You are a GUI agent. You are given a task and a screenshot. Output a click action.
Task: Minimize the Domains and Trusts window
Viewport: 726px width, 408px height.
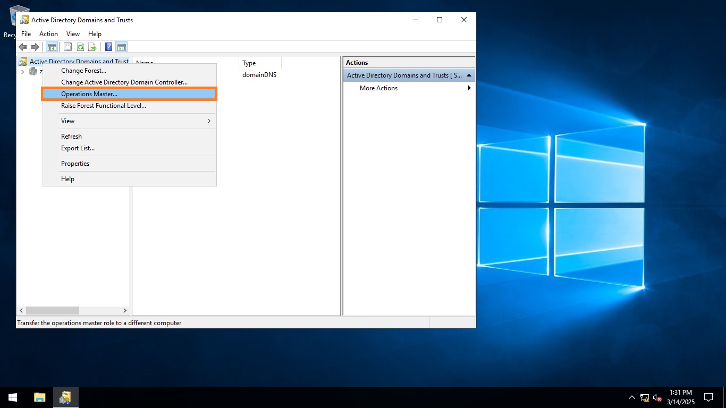[415, 20]
